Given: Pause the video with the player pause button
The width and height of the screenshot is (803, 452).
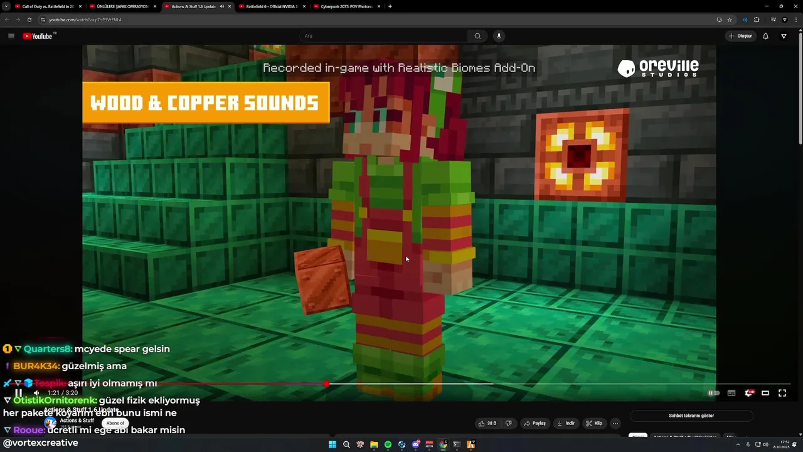Looking at the screenshot, I should (19, 393).
